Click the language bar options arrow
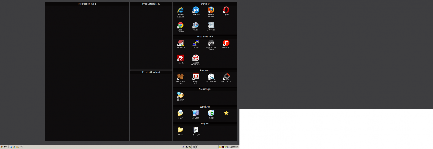Image resolution: width=433 pixels, height=149 pixels. [197, 147]
